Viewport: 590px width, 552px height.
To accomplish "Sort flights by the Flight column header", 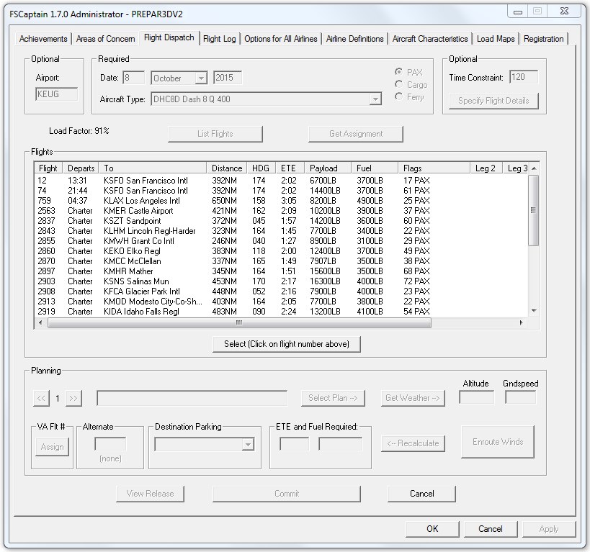I will click(48, 168).
